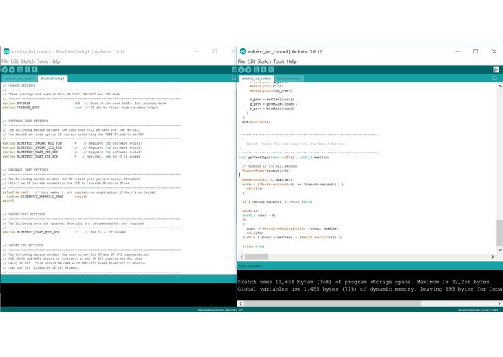Click board status text at bottom right window
Image resolution: width=503 pixels, height=357 pixels.
(x=478, y=310)
